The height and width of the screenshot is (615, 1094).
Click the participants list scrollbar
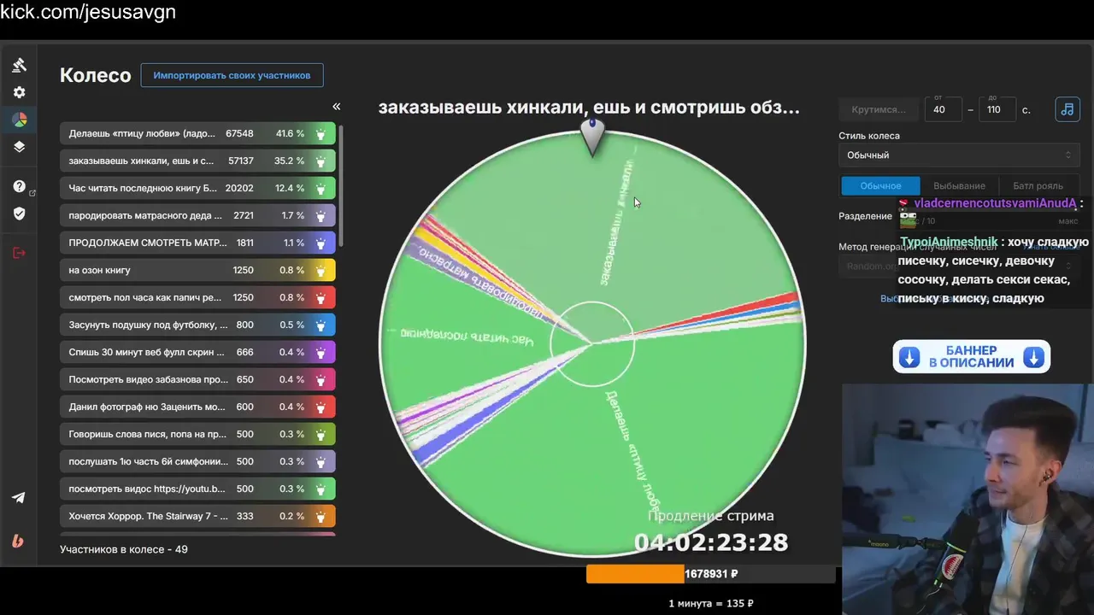pos(341,186)
